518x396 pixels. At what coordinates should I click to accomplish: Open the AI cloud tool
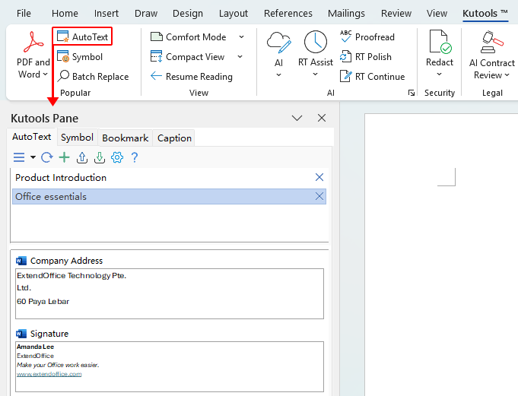point(279,49)
